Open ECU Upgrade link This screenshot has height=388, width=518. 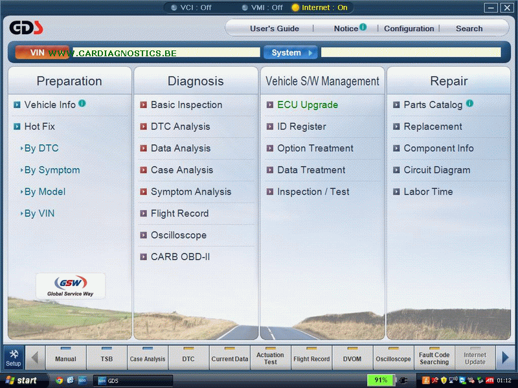tap(308, 105)
